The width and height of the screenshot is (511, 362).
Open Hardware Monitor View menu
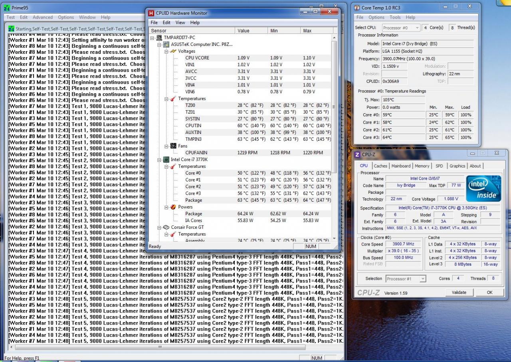click(180, 23)
